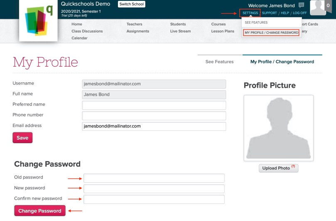The width and height of the screenshot is (336, 221).
Task: Click the New password field
Action: (x=154, y=189)
